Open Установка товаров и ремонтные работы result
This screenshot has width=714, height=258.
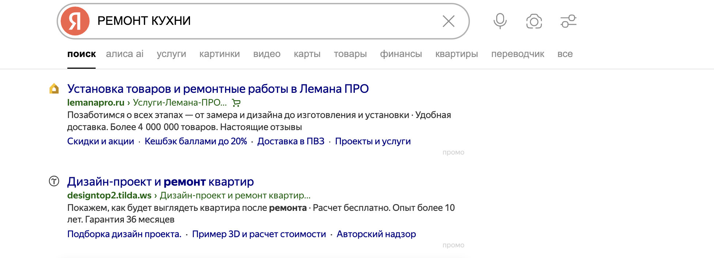218,89
